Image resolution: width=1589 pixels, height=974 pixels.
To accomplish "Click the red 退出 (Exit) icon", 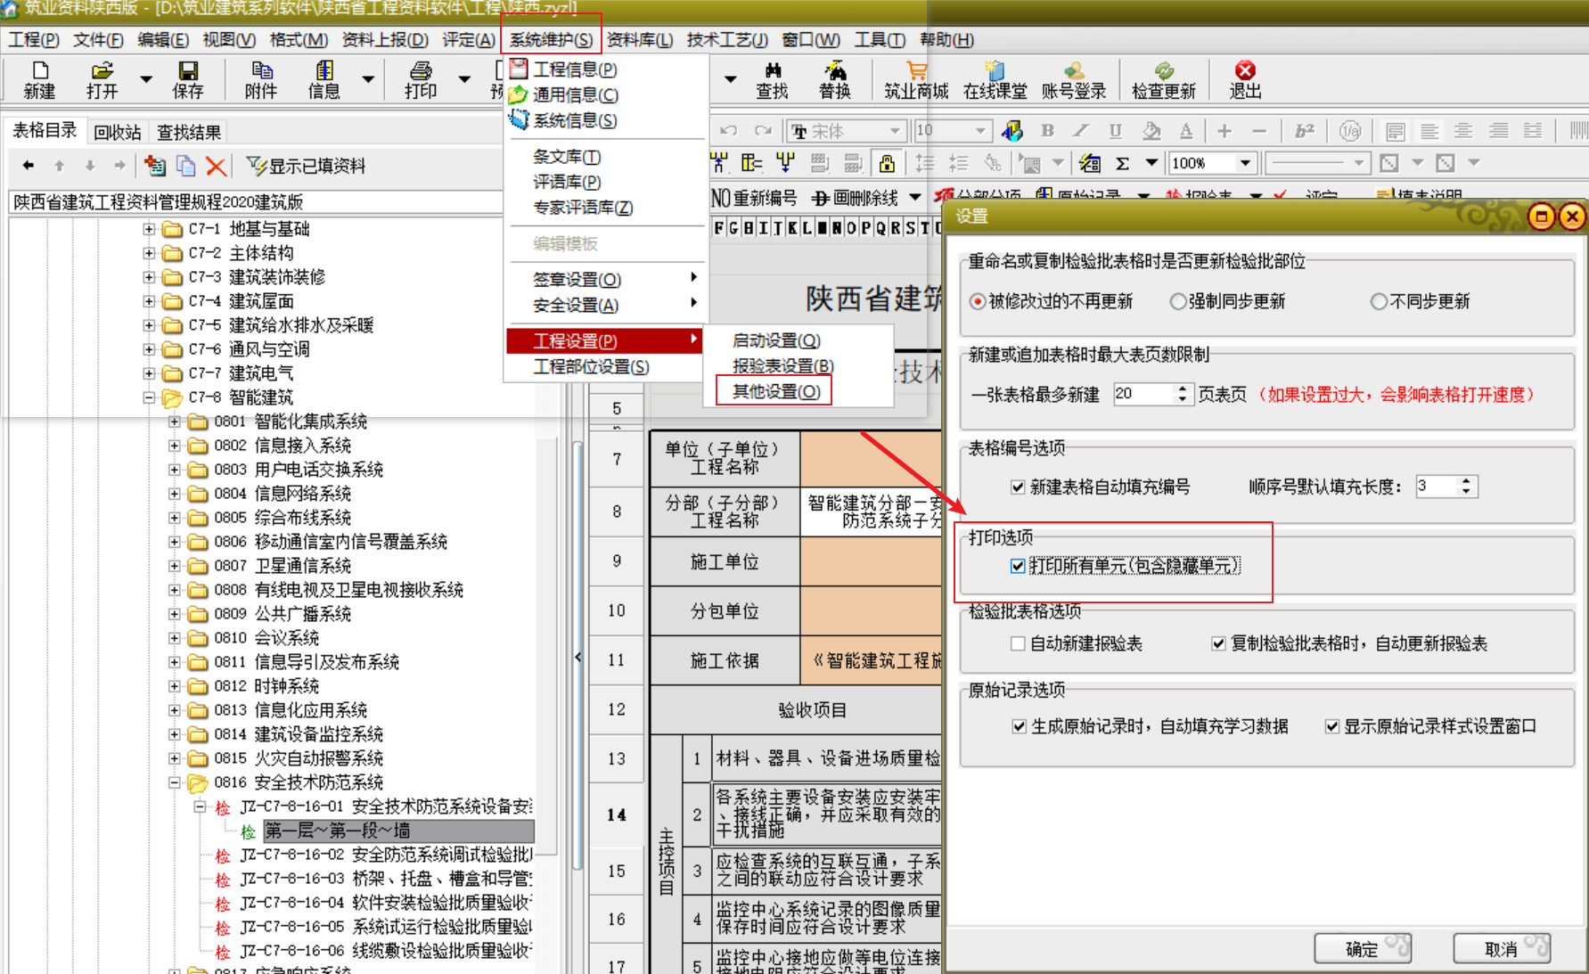I will [1245, 79].
